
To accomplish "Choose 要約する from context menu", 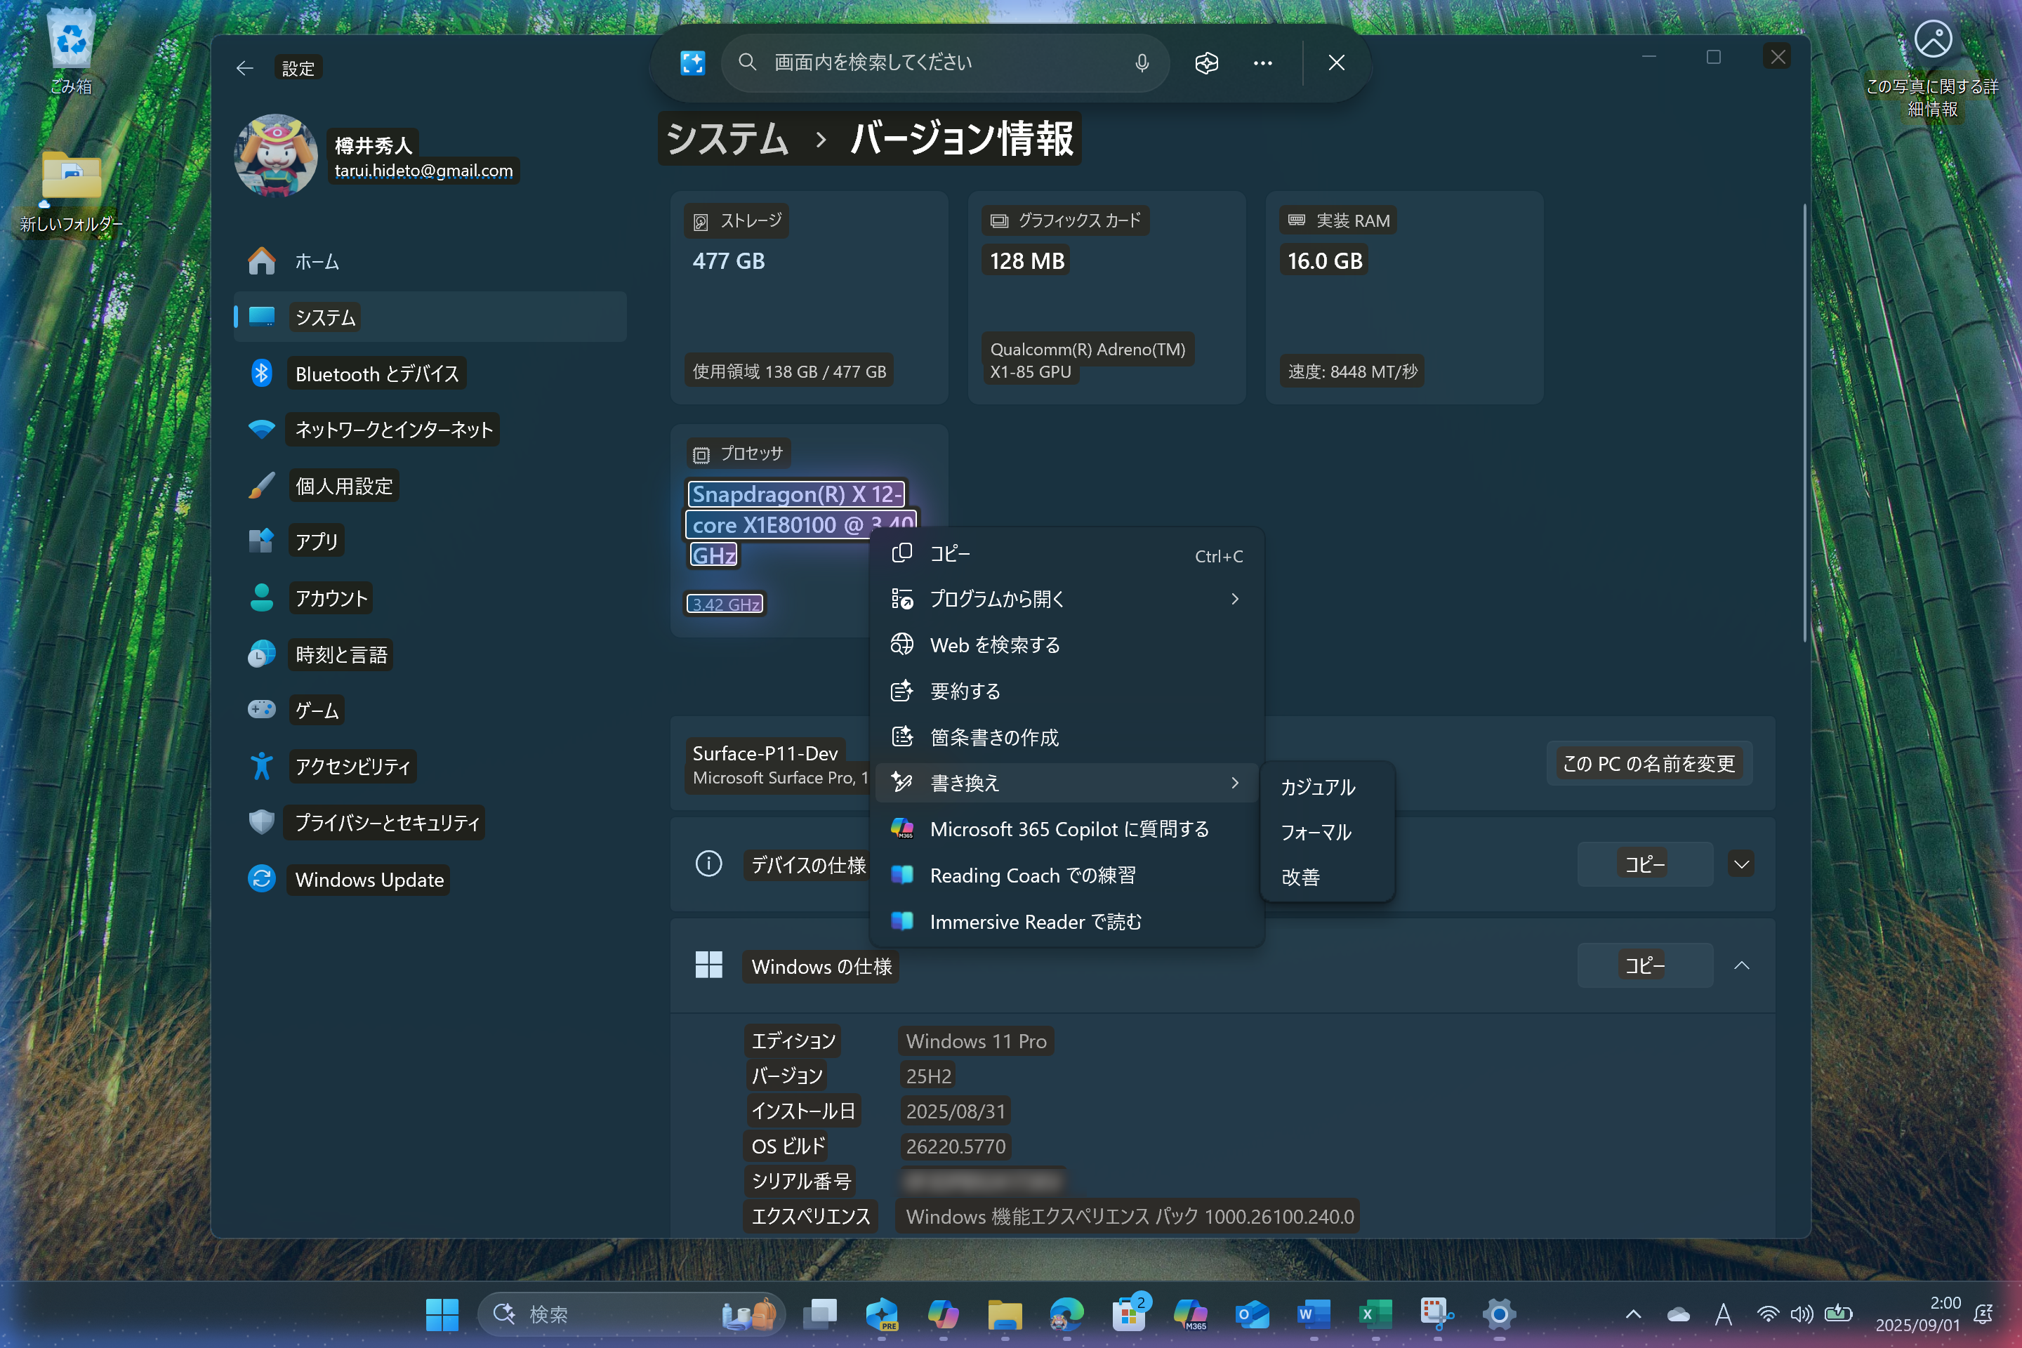I will point(965,691).
